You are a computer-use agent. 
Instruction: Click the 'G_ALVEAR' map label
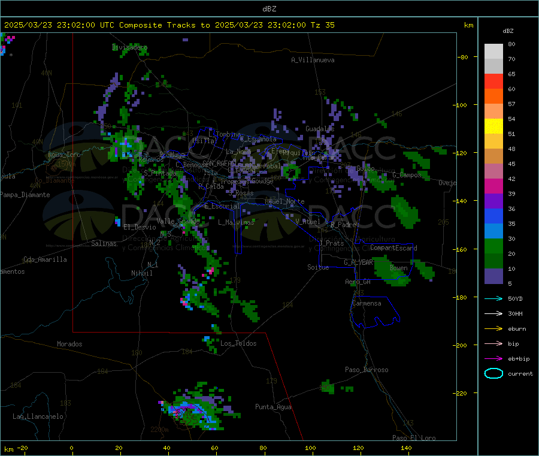coord(358,262)
